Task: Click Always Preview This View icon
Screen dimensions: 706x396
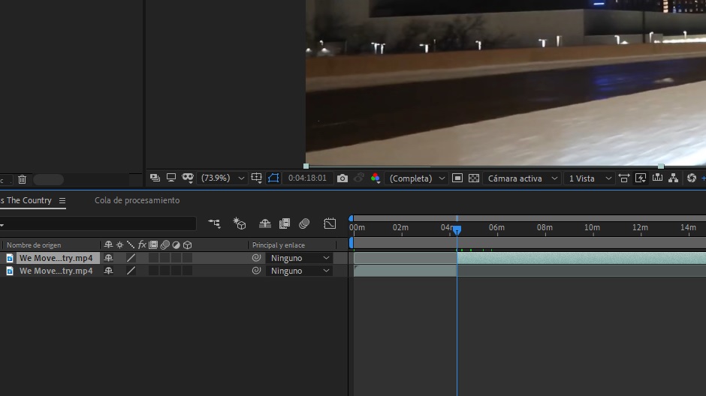Action: click(155, 178)
